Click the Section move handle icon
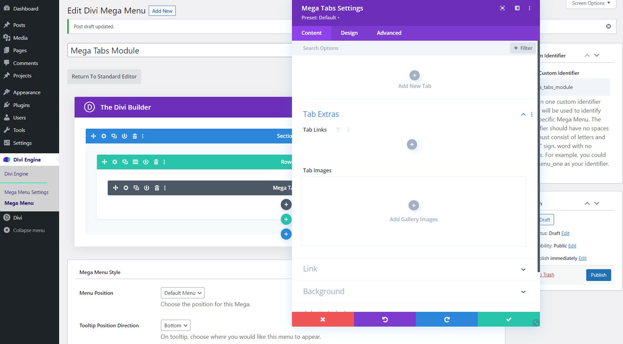 (93, 136)
